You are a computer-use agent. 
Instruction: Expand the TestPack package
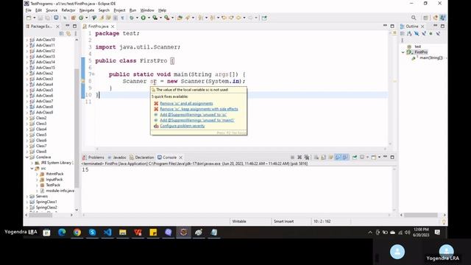37,185
